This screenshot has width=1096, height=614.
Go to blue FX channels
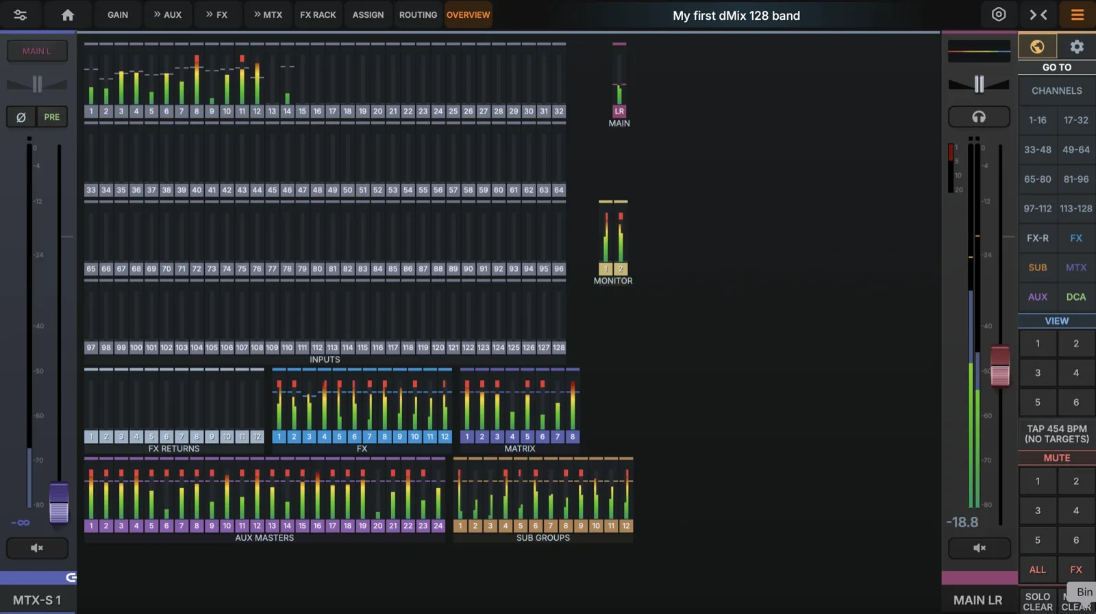[1076, 238]
